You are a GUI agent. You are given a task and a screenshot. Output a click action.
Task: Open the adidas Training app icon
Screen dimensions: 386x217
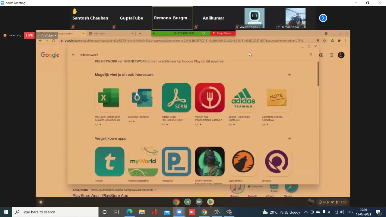243,98
